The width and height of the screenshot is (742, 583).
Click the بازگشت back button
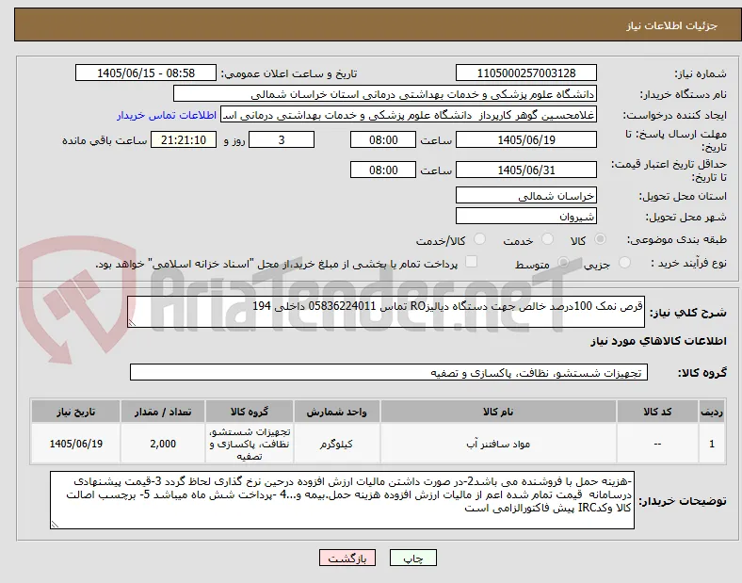pyautogui.click(x=347, y=559)
